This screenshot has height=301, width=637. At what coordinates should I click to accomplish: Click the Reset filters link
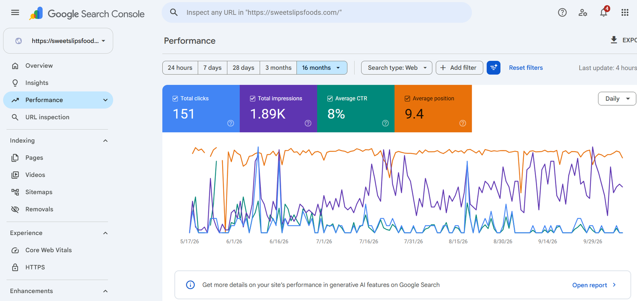(526, 68)
